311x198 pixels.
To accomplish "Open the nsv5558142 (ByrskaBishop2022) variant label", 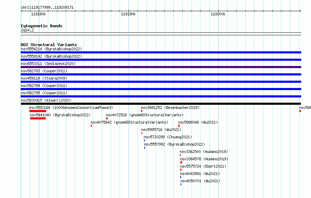I will (51, 56).
